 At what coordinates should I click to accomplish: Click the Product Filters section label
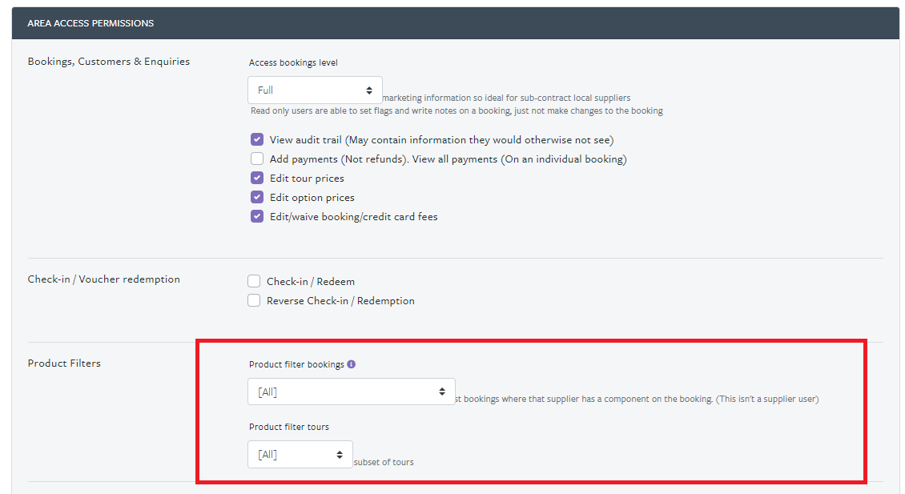pyautogui.click(x=64, y=363)
